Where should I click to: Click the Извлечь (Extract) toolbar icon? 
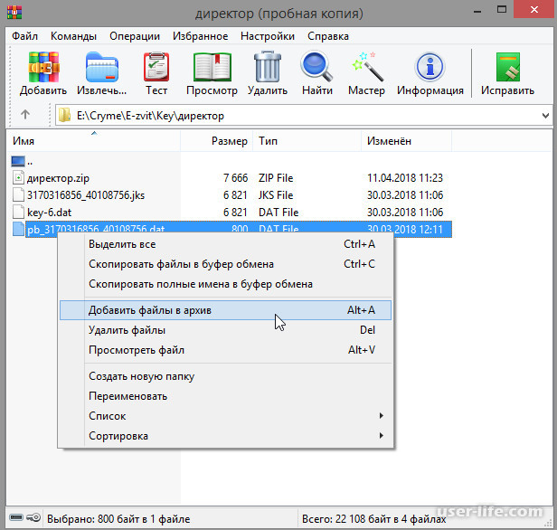coord(101,67)
